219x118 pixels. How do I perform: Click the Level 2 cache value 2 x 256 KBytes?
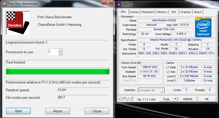pos(189,76)
